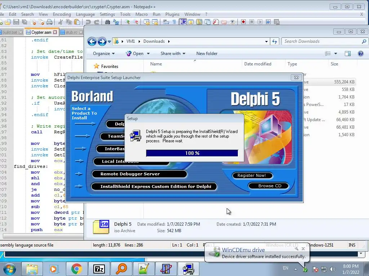Screen dimensions: 369x276
Task: Click the taskbar clock showing 8:00 PM
Action: point(351,269)
